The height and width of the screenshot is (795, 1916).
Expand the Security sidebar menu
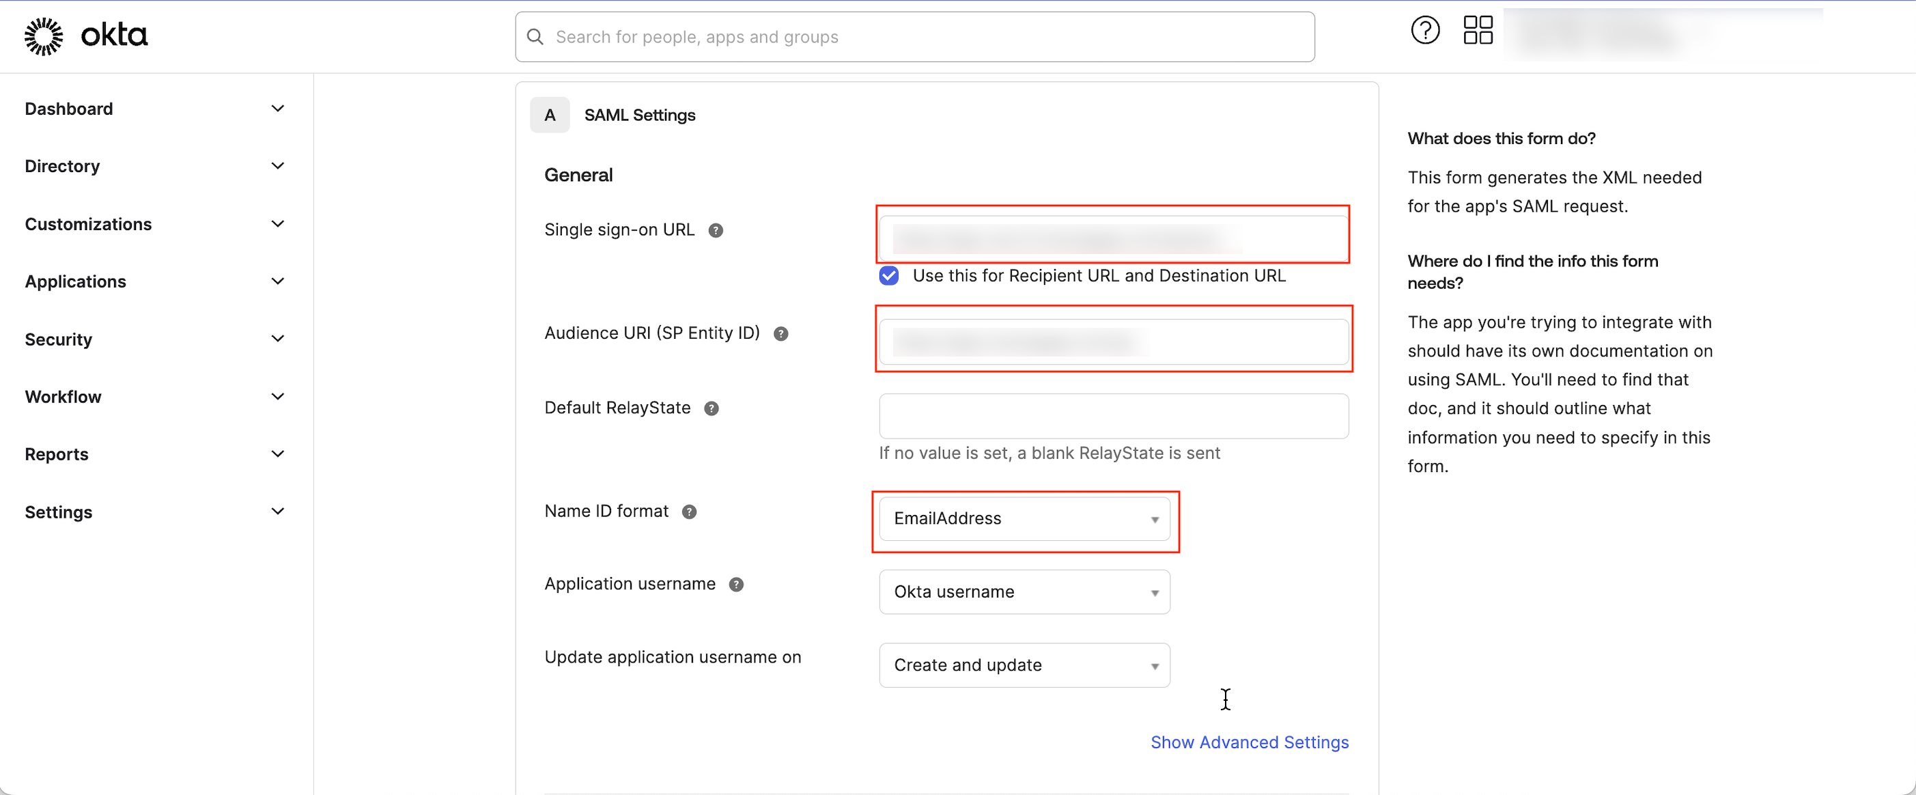pyautogui.click(x=155, y=340)
